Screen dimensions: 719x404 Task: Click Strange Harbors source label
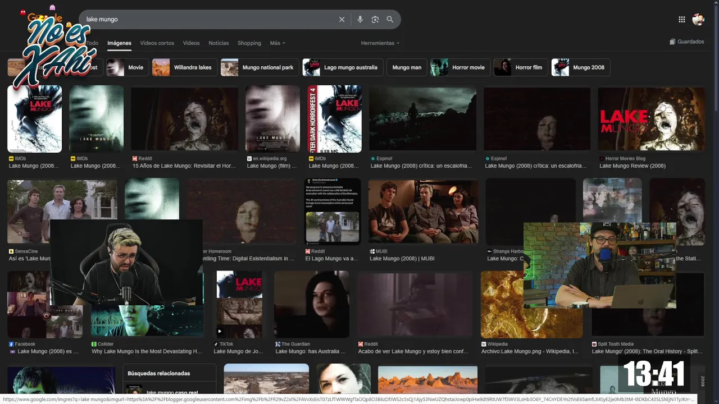click(x=505, y=251)
